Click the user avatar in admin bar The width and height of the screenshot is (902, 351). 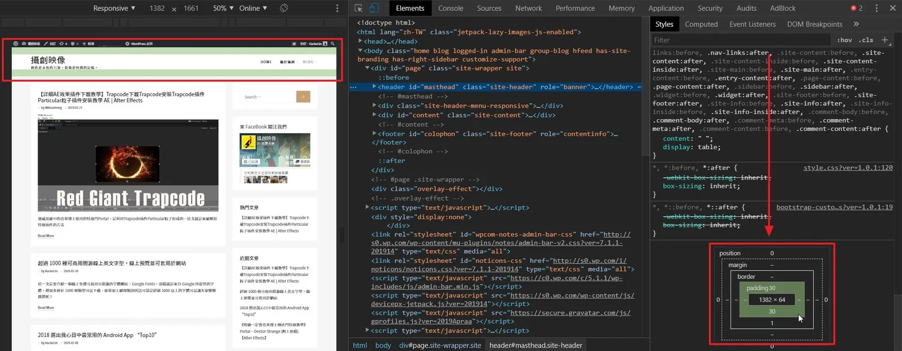click(x=325, y=43)
